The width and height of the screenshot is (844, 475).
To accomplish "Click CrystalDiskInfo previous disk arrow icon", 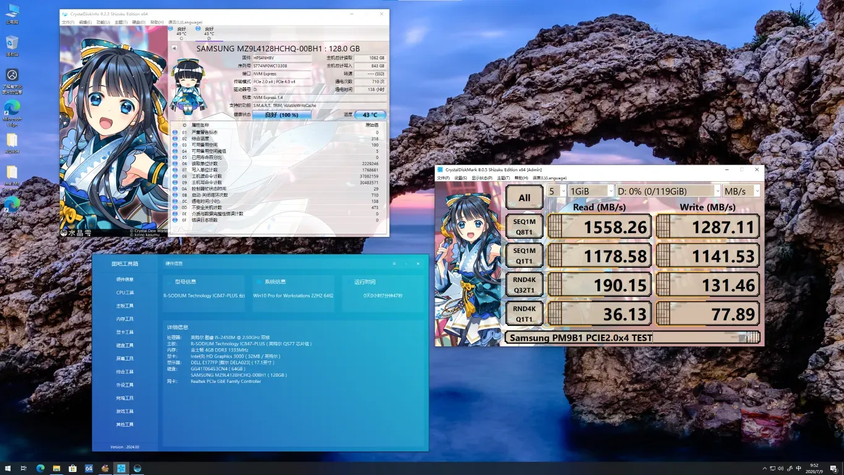I will pos(174,48).
